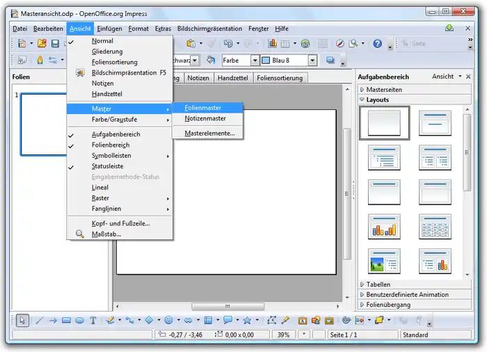Open the Symbolleisten submenu

coord(120,156)
